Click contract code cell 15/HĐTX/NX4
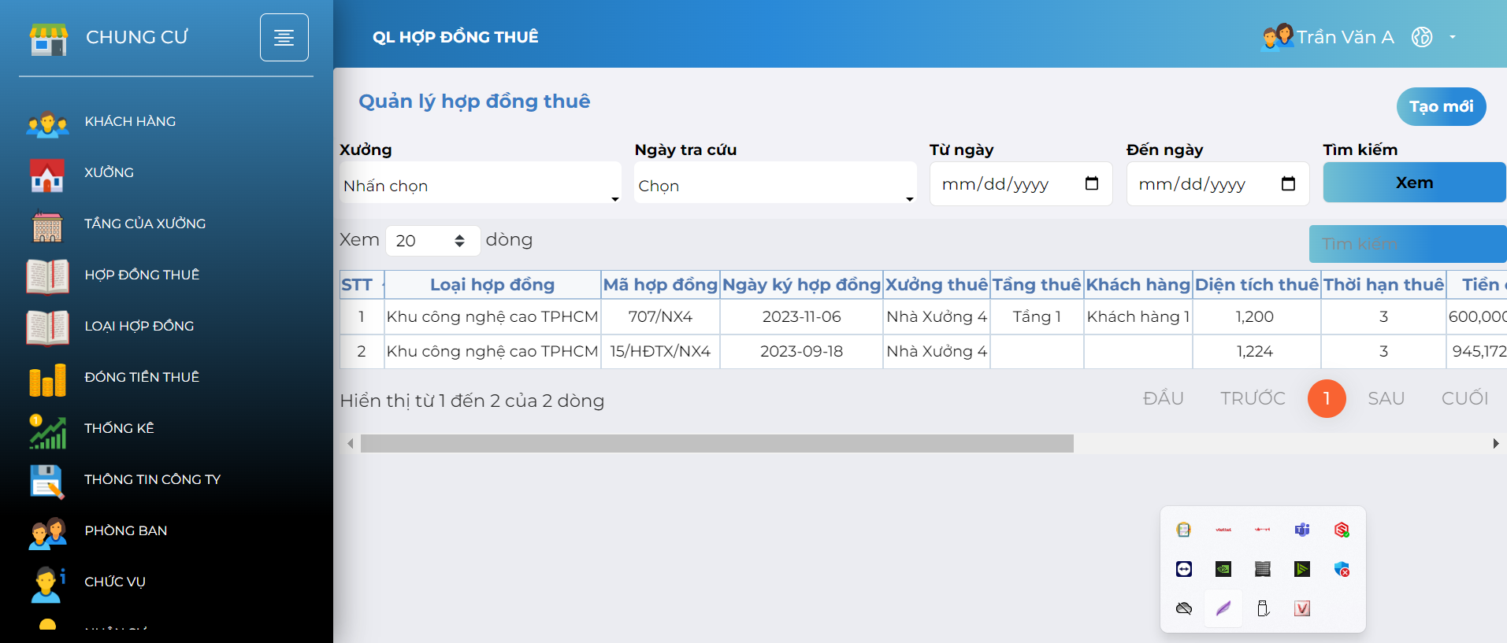This screenshot has height=643, width=1507. 660,352
